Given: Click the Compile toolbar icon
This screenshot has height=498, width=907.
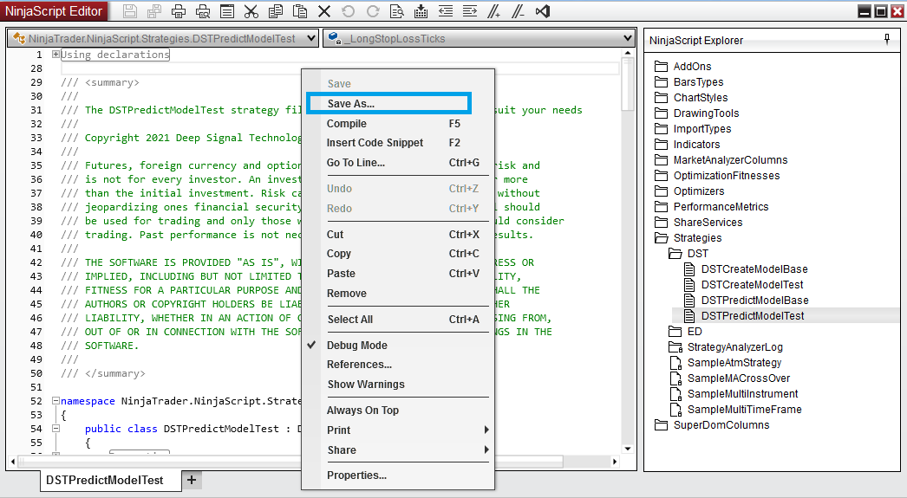Looking at the screenshot, I should point(421,11).
